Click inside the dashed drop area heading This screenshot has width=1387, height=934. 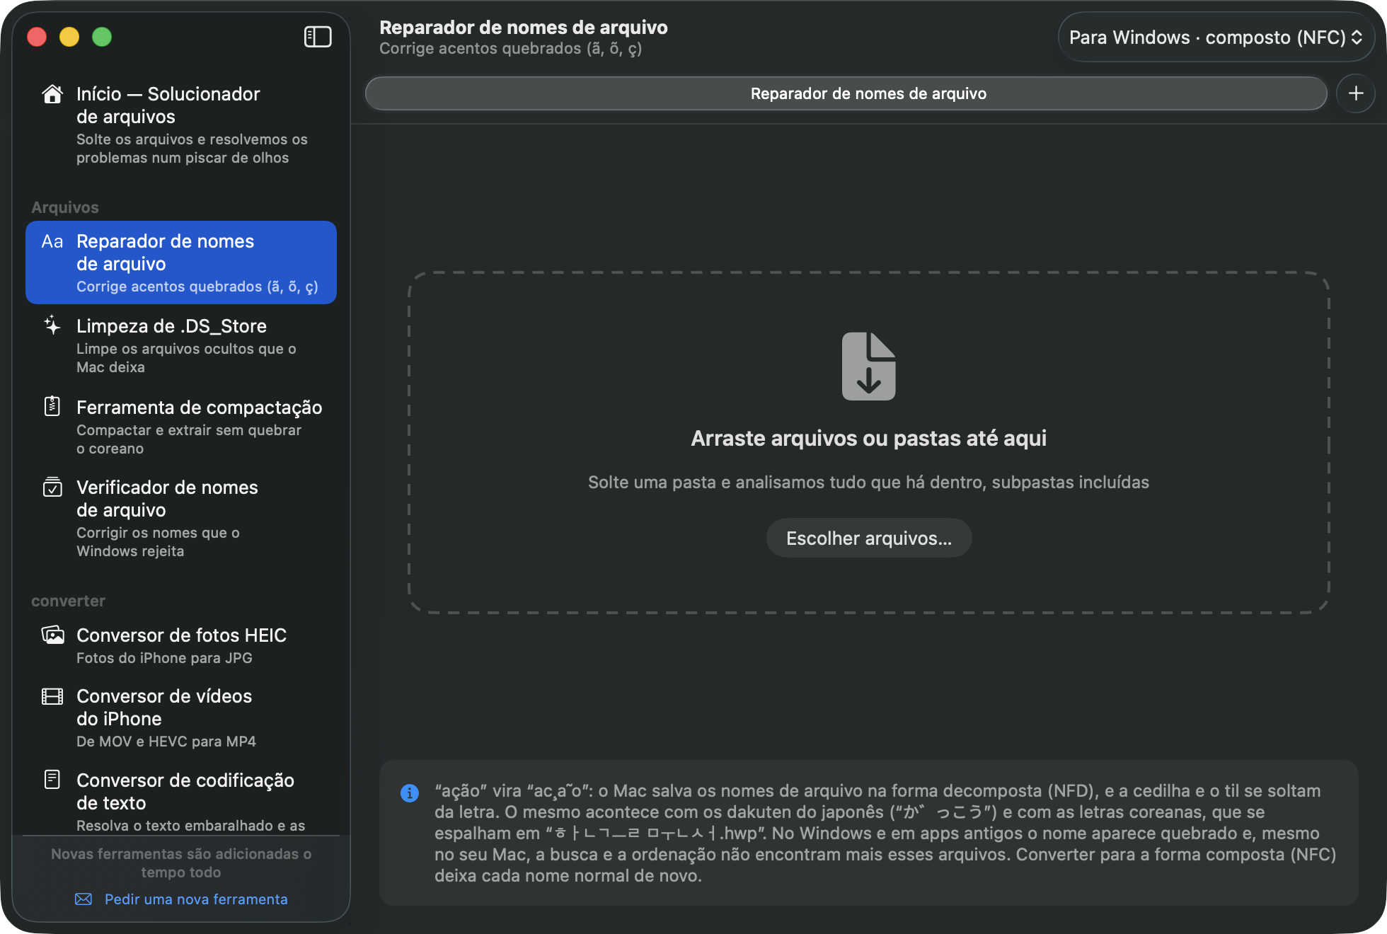coord(868,438)
